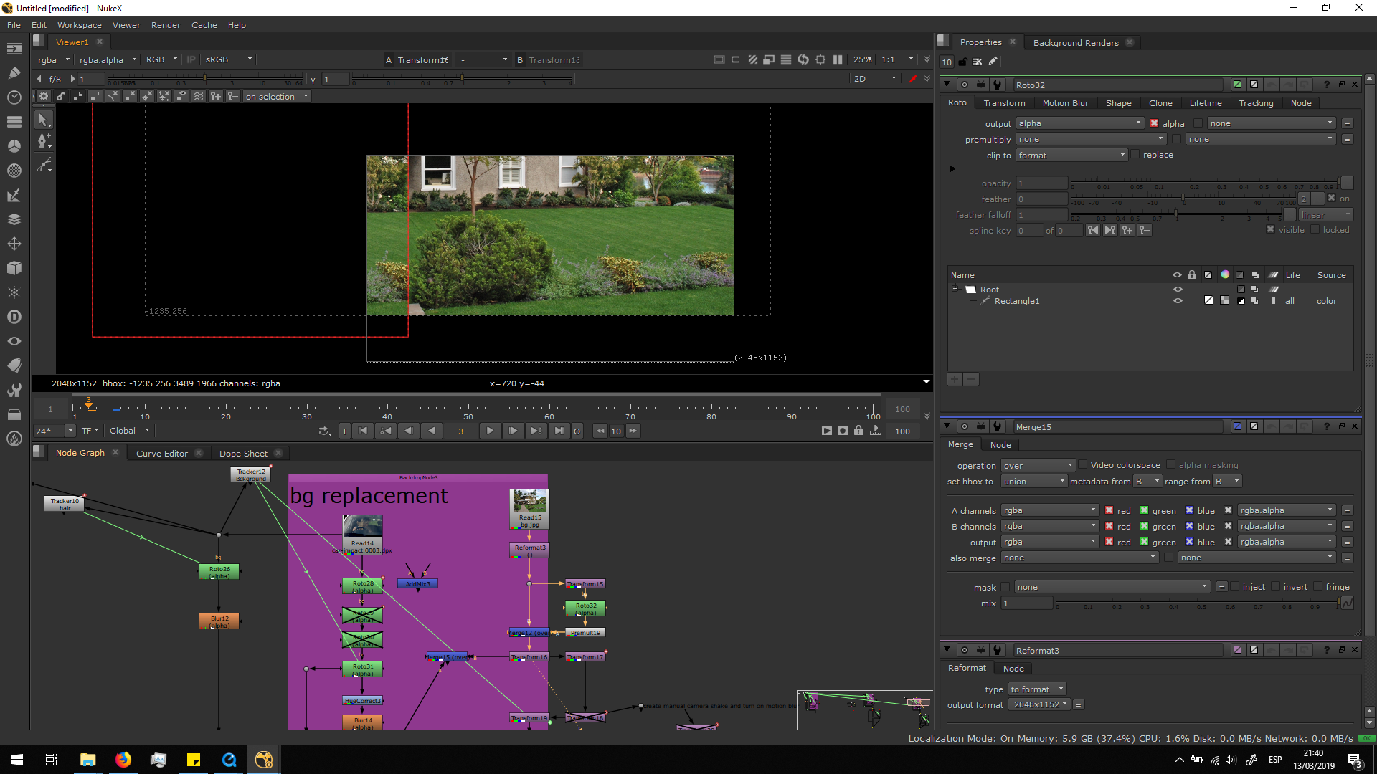Select the arrow Select tool in viewer toolbar
Screen dimensions: 1377x774
(x=44, y=120)
